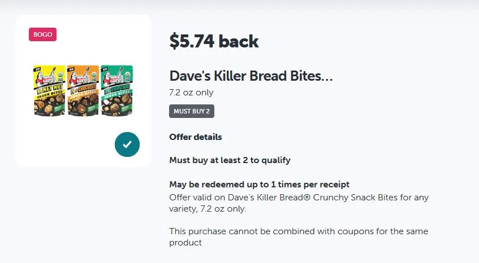Toggle the teal checkmark offer selector

pyautogui.click(x=127, y=144)
